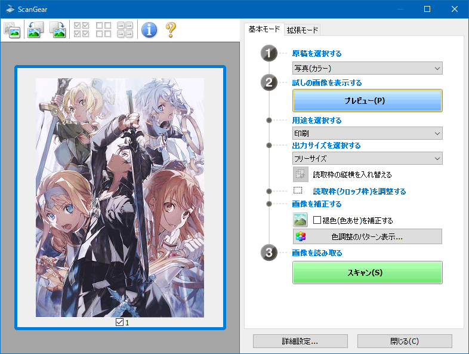
Task: Open the 詳細設定... settings button
Action: pos(300,341)
